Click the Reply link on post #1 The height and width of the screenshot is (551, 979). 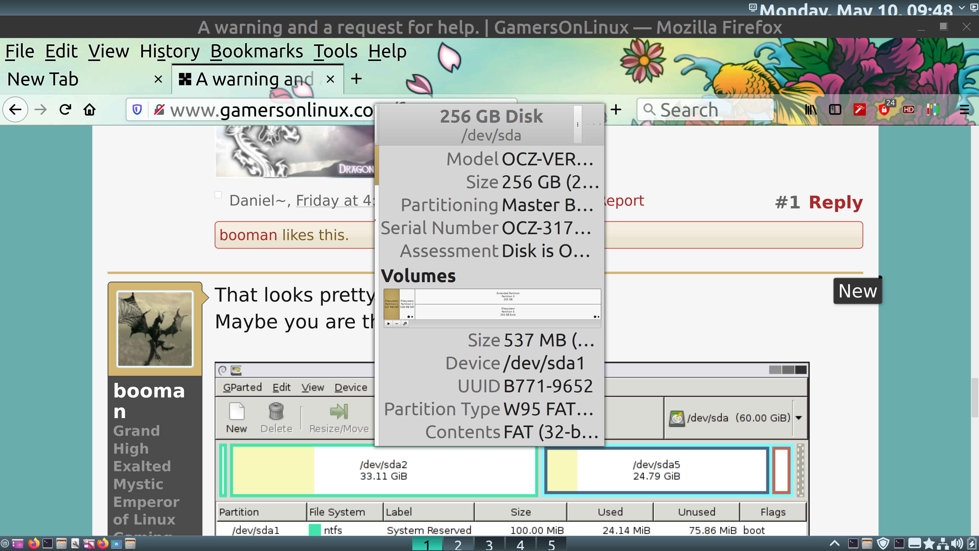point(835,202)
